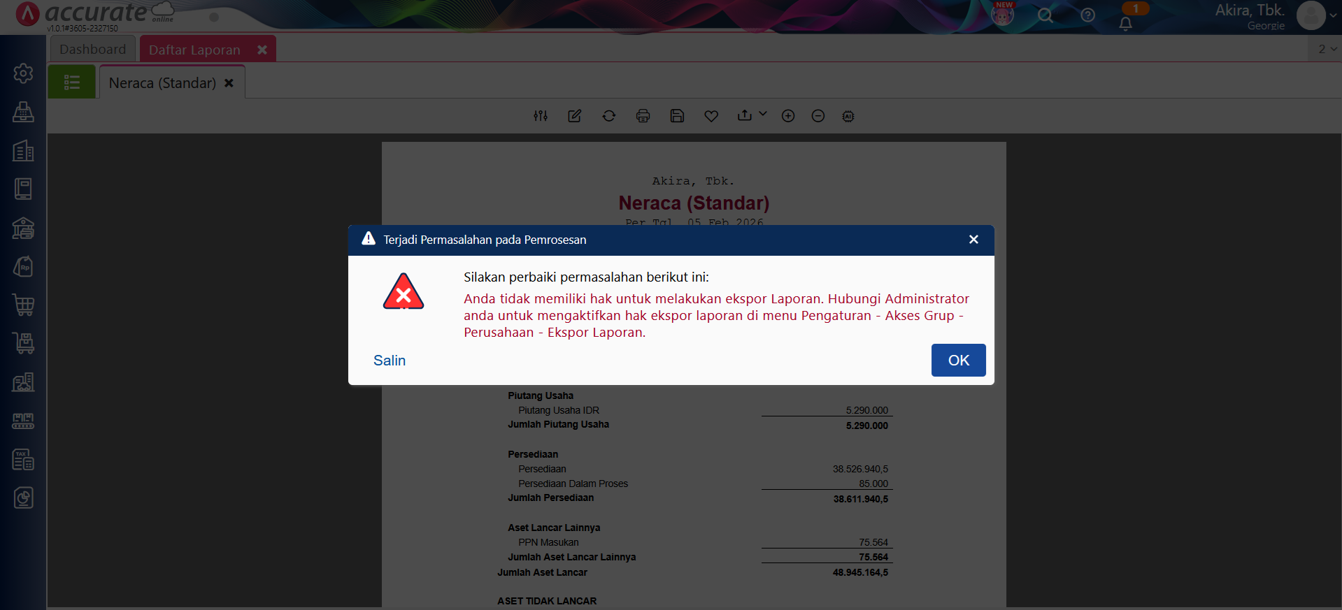Switch to the Dashboard tab

pos(92,50)
